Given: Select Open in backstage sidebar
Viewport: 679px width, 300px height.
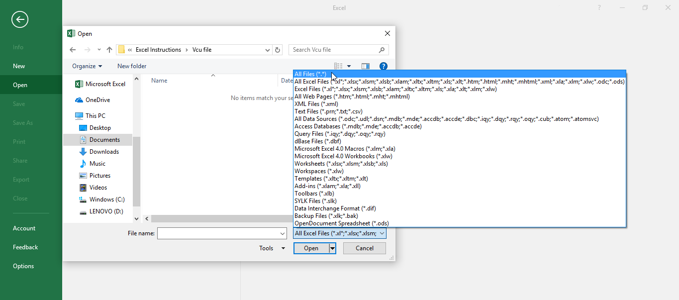Looking at the screenshot, I should (31, 85).
